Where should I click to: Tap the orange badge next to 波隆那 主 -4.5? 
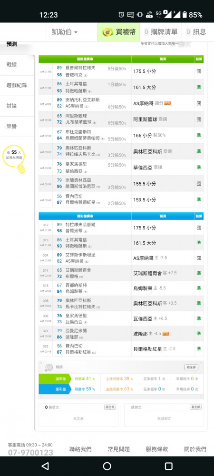[x=166, y=334]
